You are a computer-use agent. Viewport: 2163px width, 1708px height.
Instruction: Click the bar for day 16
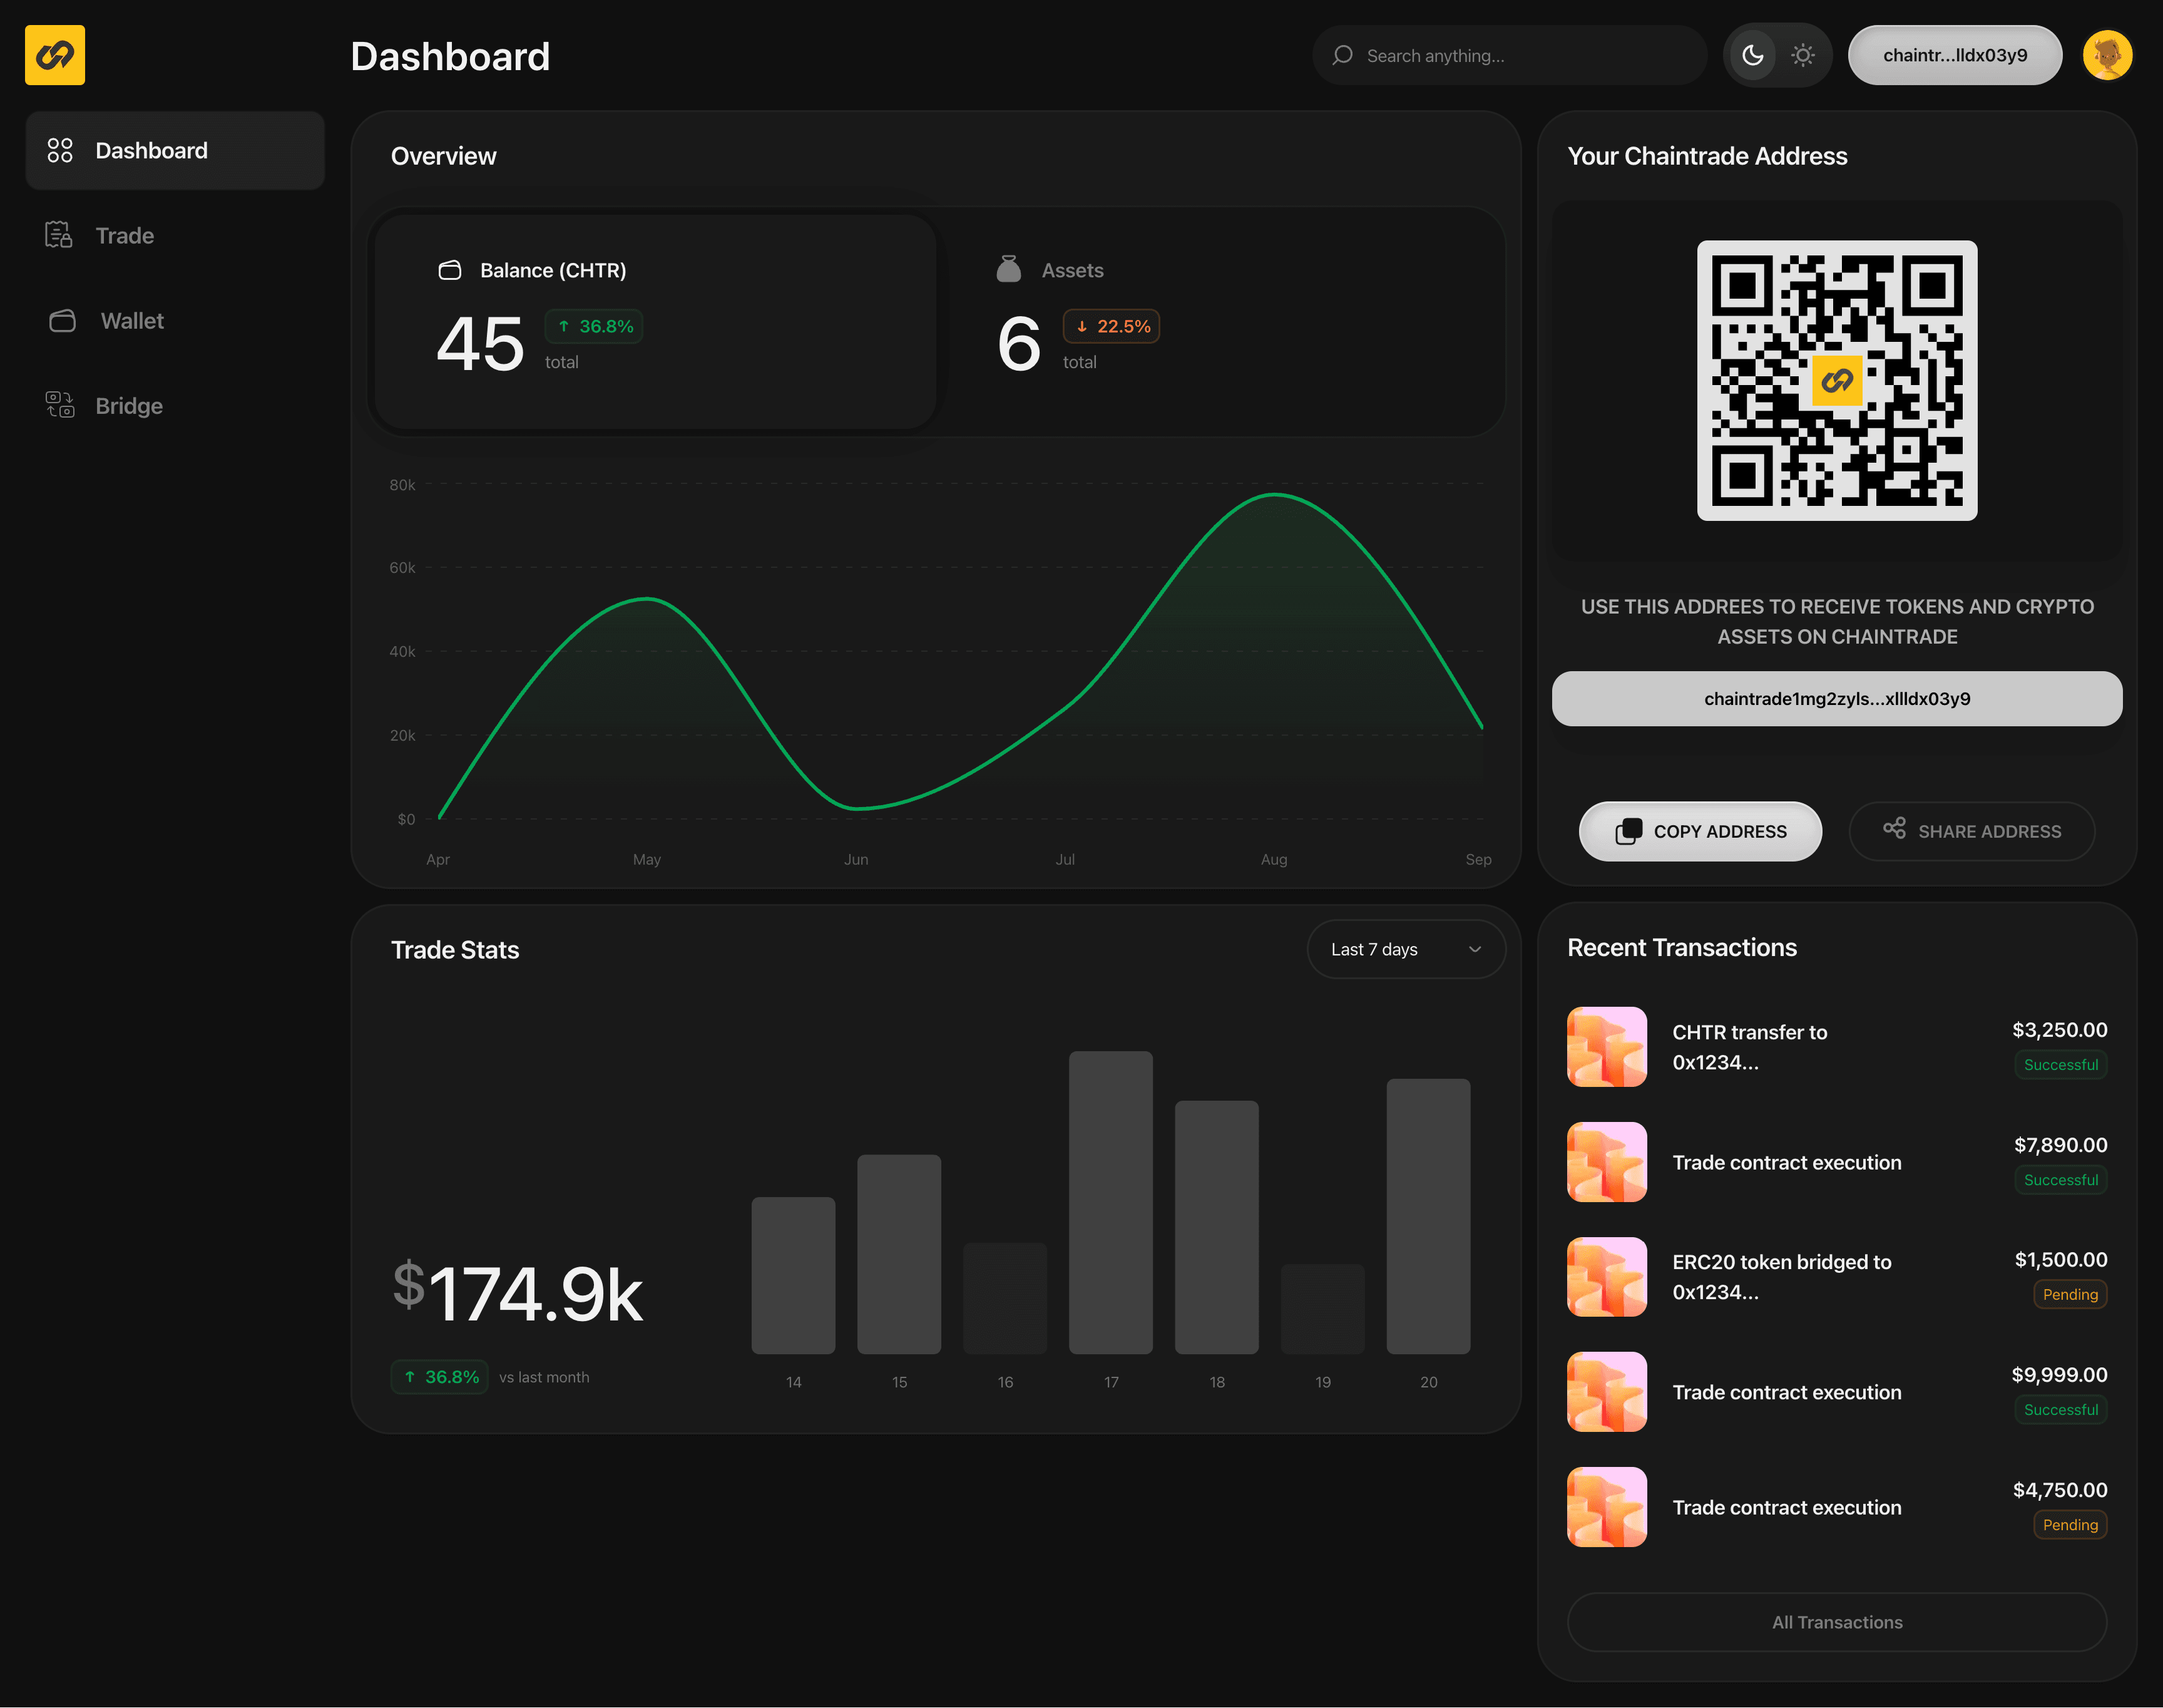tap(1006, 1298)
